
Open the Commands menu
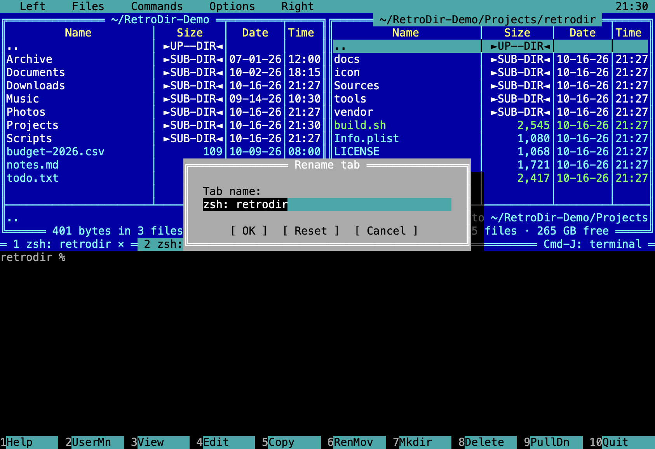tap(157, 6)
